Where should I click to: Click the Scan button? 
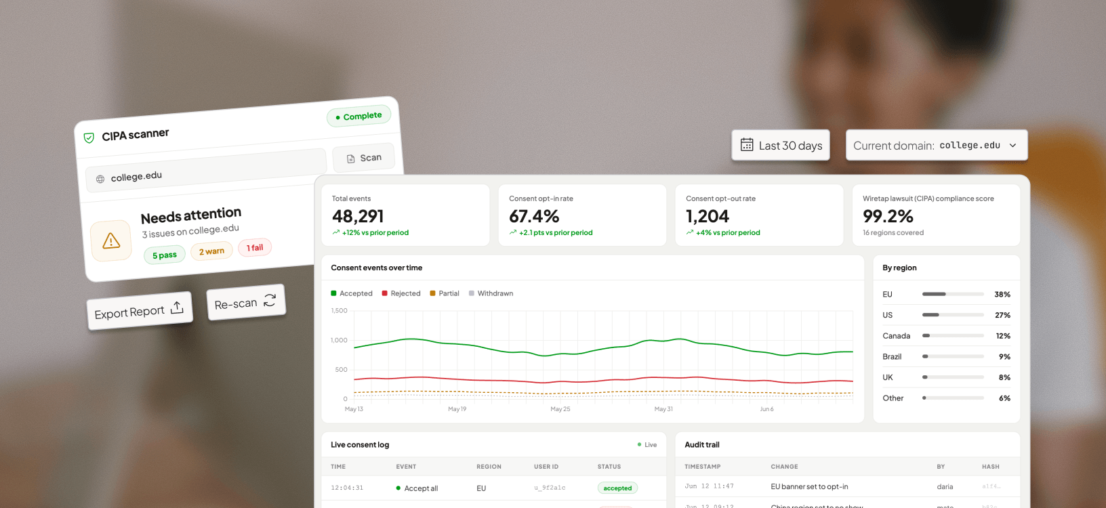[x=364, y=158]
